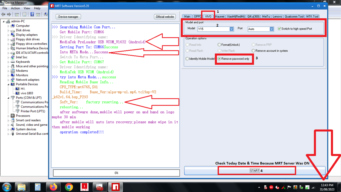Switch to the Main tab
The width and height of the screenshot is (341, 192).
[x=187, y=16]
